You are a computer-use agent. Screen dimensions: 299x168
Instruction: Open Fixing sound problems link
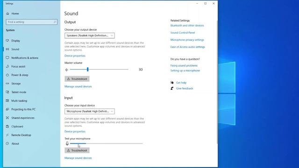pos(184,65)
